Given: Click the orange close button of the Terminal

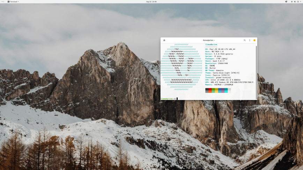Looking at the screenshot, I should point(254,40).
